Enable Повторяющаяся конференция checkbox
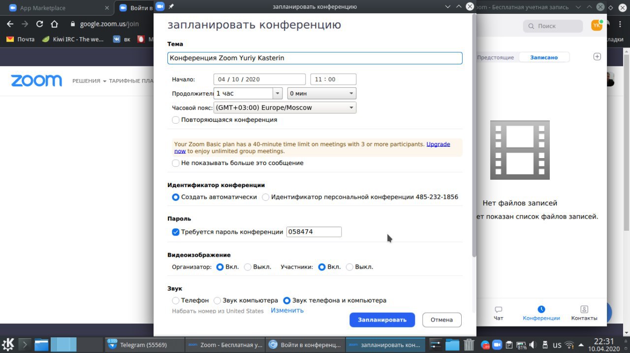Screen dimensions: 630x353 176,120
